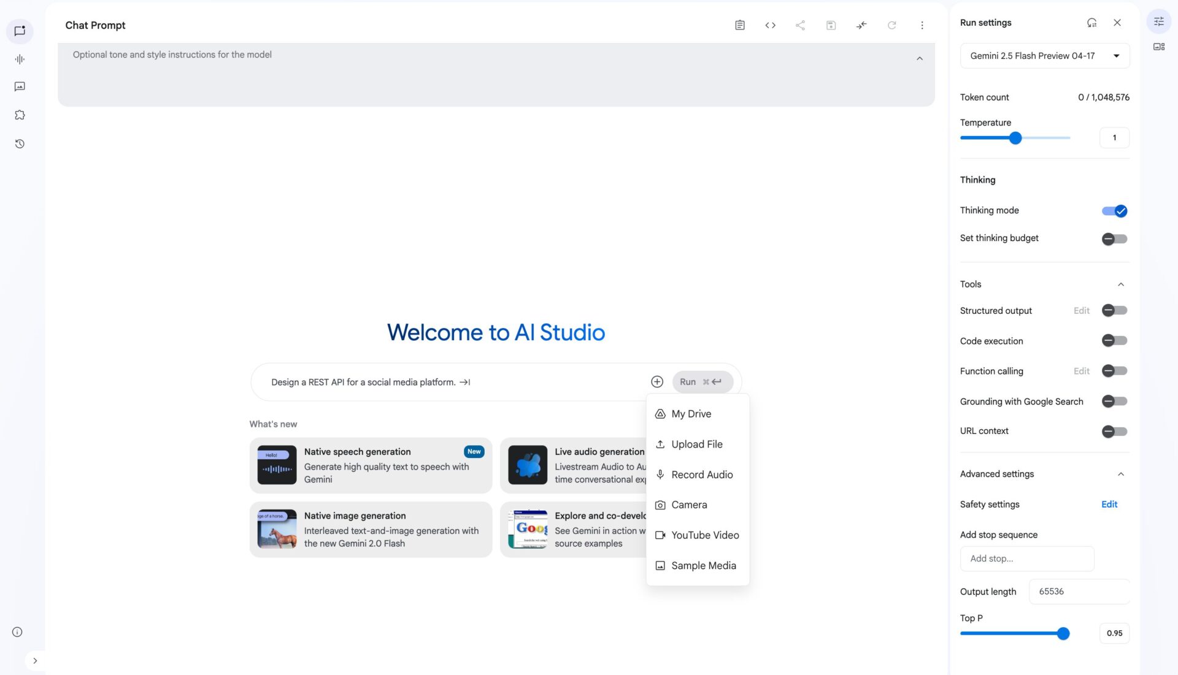Collapse the system instructions panel chevron

pos(919,59)
